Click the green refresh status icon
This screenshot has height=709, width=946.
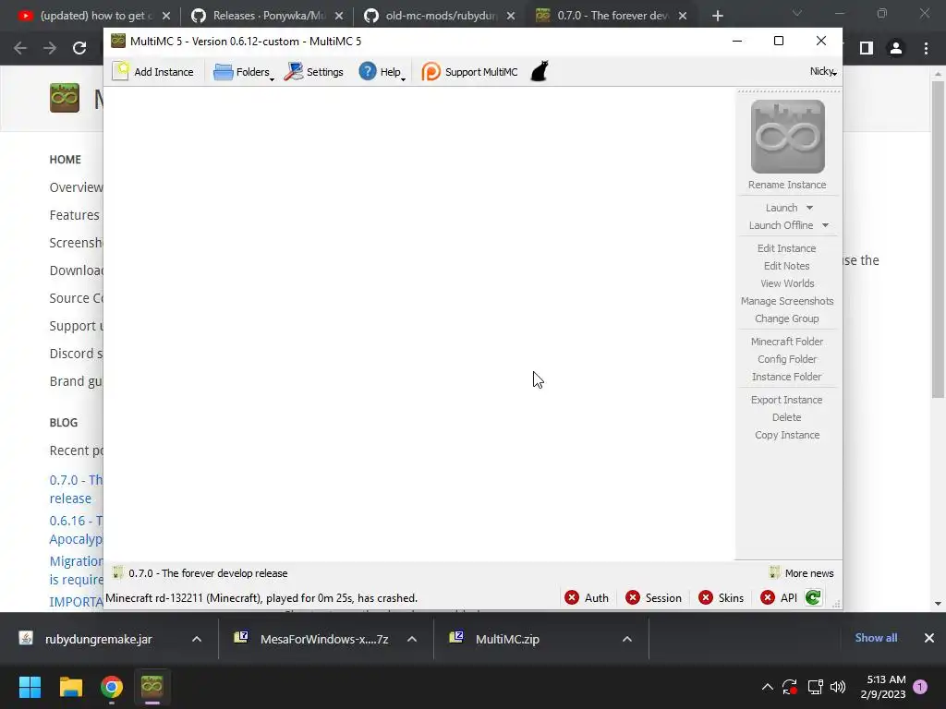click(x=813, y=597)
